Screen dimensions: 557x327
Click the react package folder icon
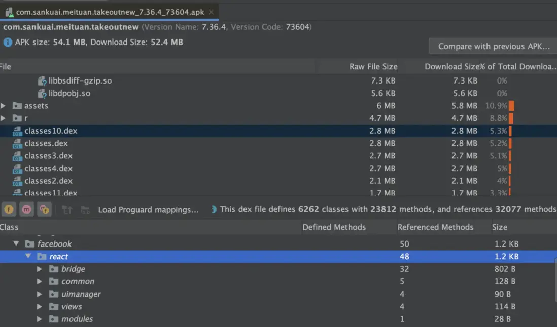[42, 257]
